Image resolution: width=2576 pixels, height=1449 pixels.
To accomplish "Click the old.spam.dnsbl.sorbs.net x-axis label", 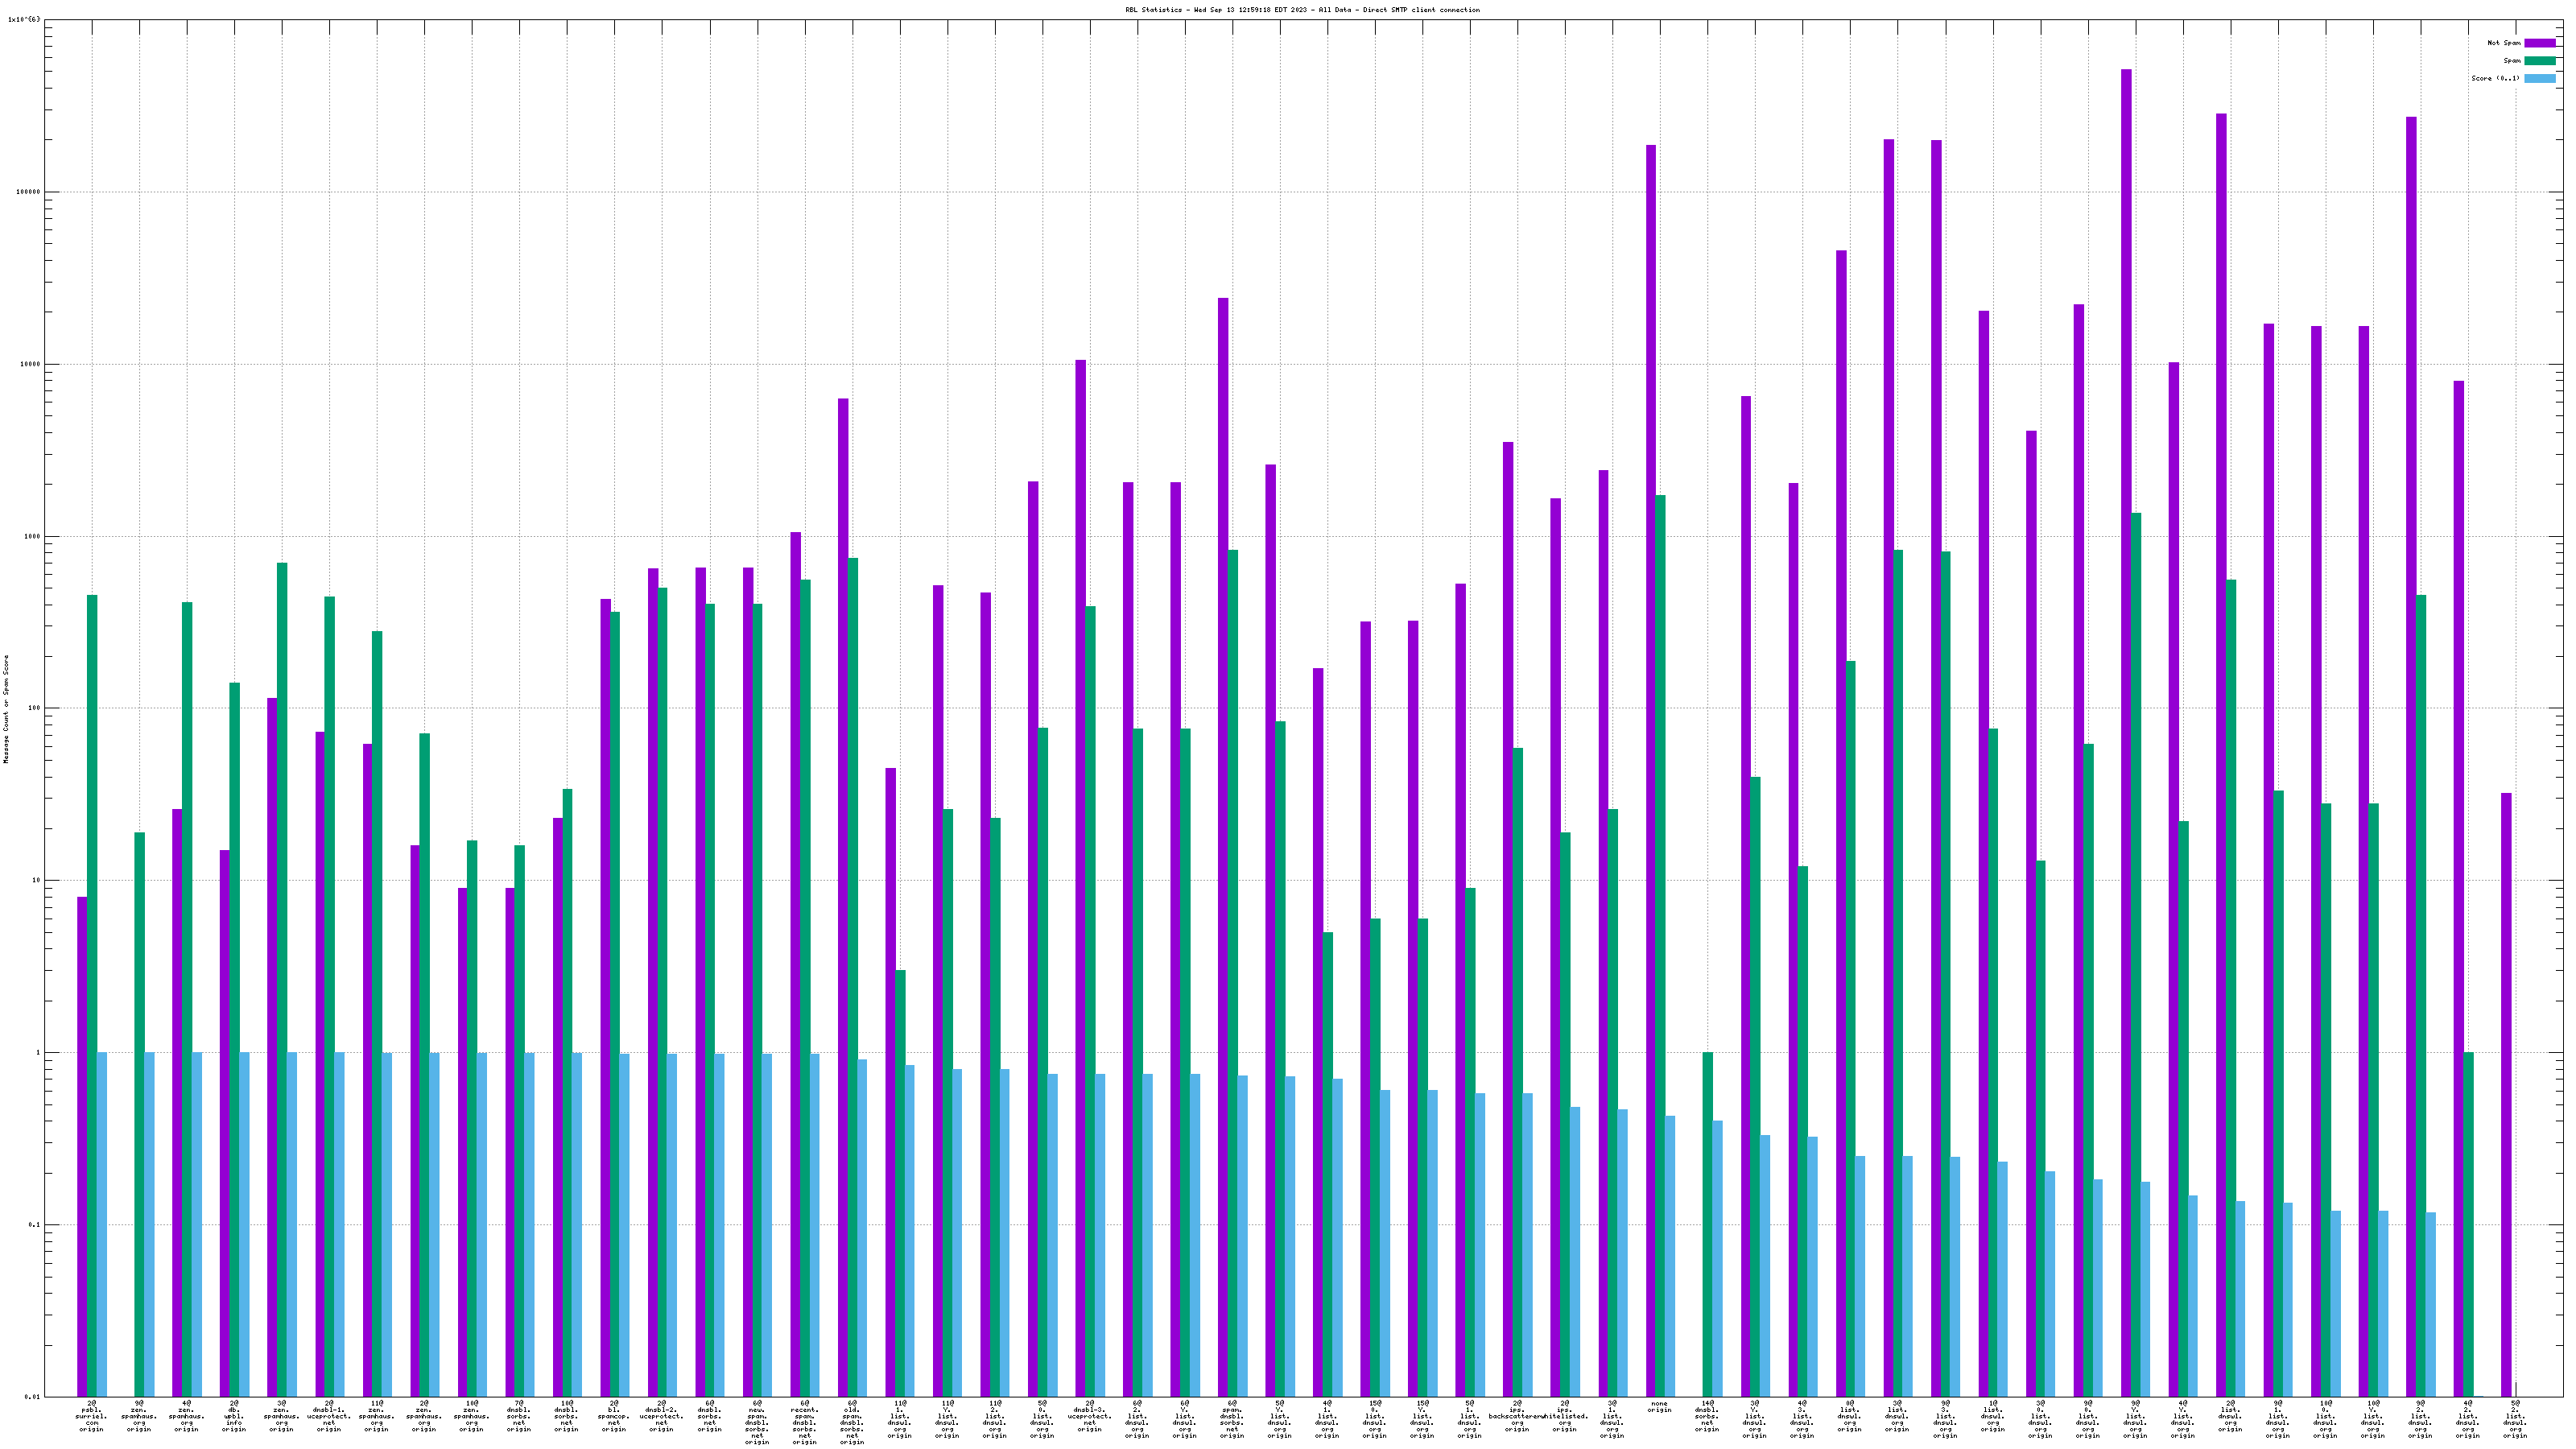I will 852,1423.
